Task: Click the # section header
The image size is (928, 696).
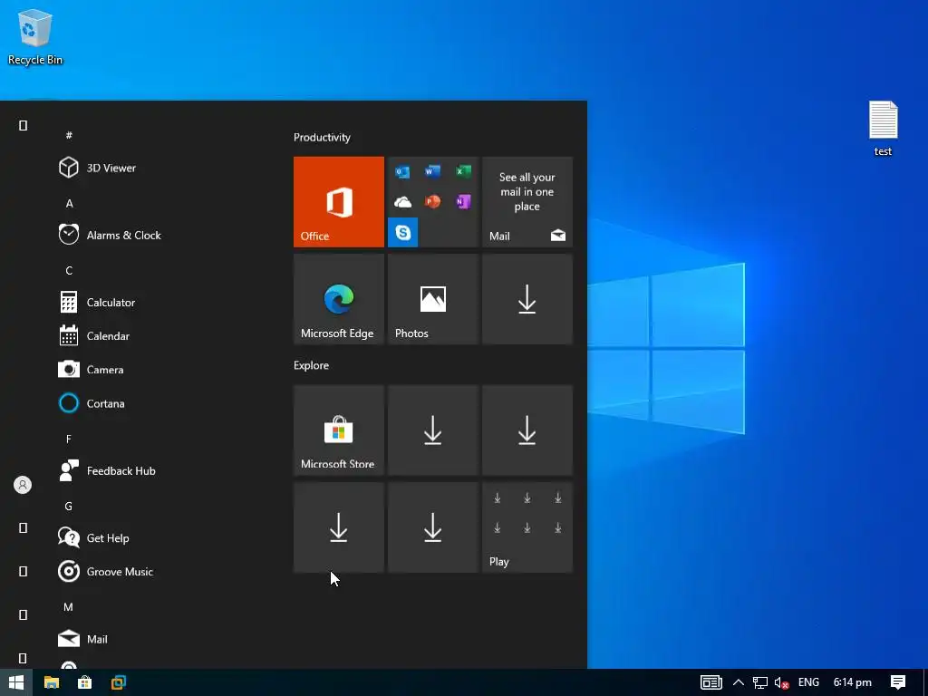Action: click(69, 136)
